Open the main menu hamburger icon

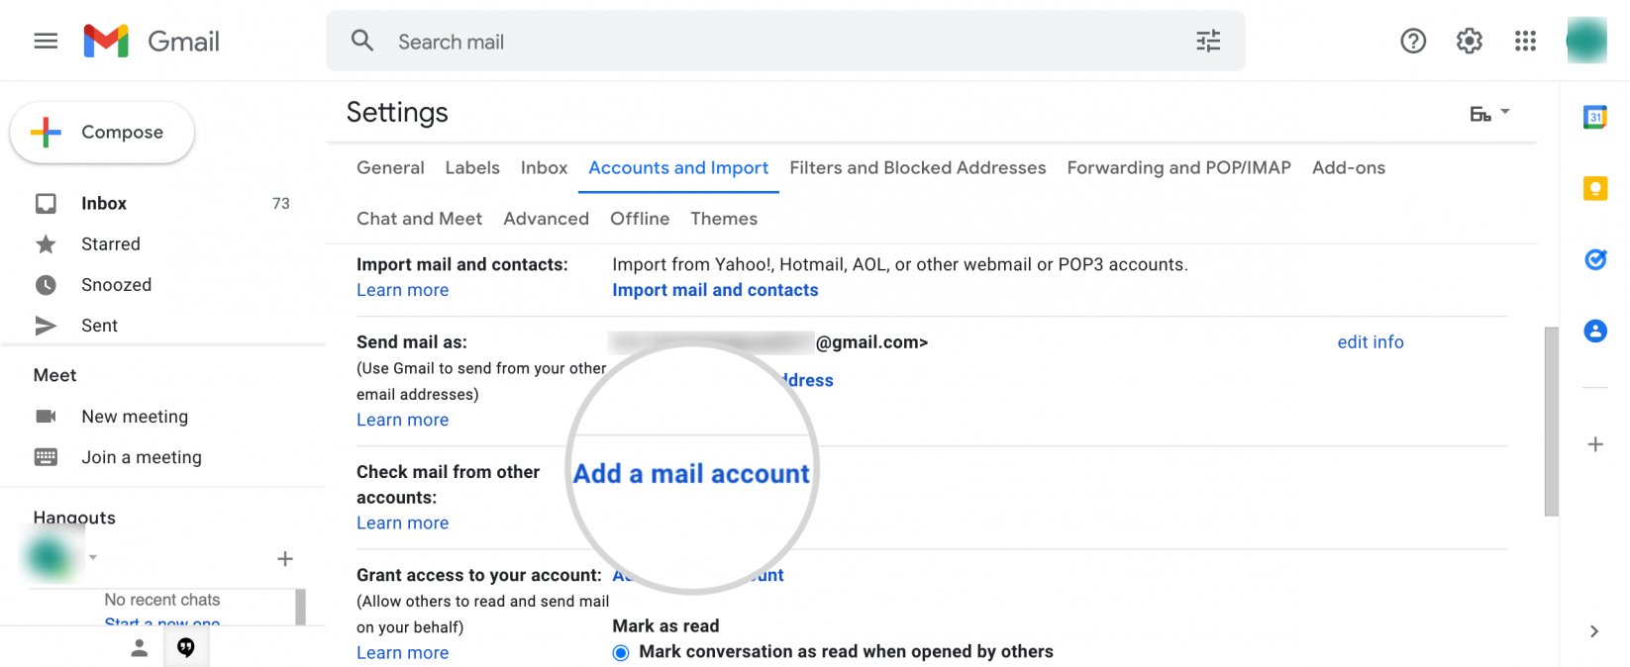click(x=46, y=41)
